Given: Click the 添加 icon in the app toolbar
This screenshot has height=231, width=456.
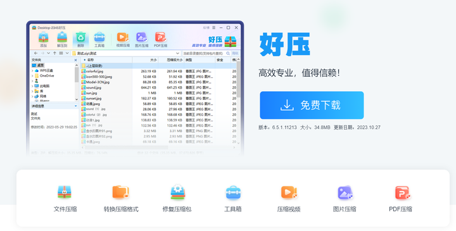Looking at the screenshot, I should click(x=43, y=37).
